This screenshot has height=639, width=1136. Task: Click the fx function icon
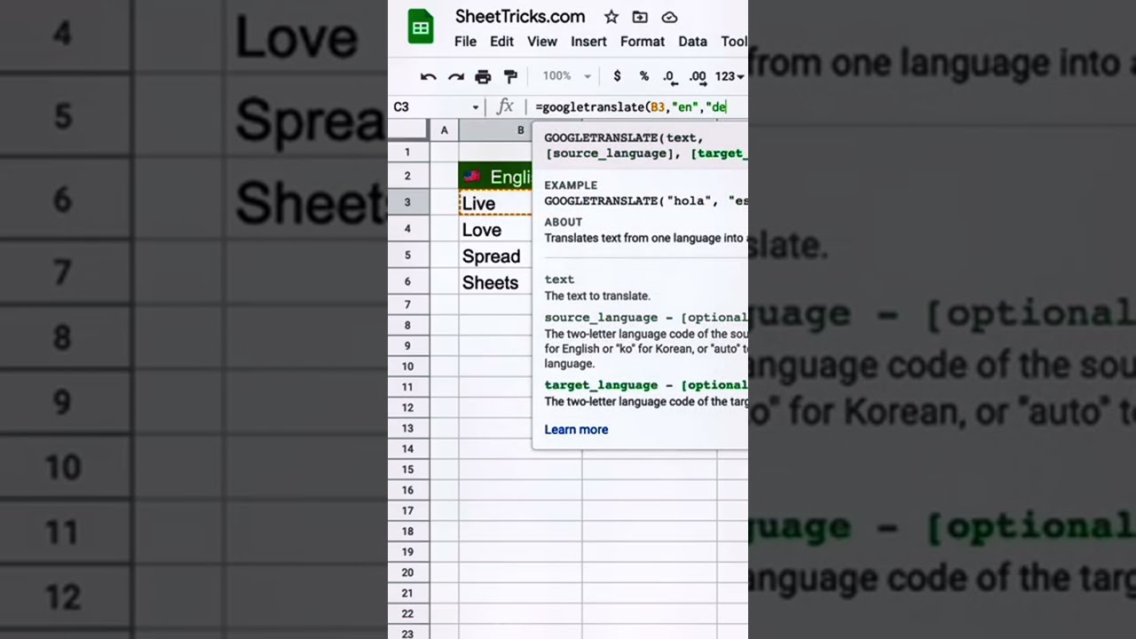(505, 106)
